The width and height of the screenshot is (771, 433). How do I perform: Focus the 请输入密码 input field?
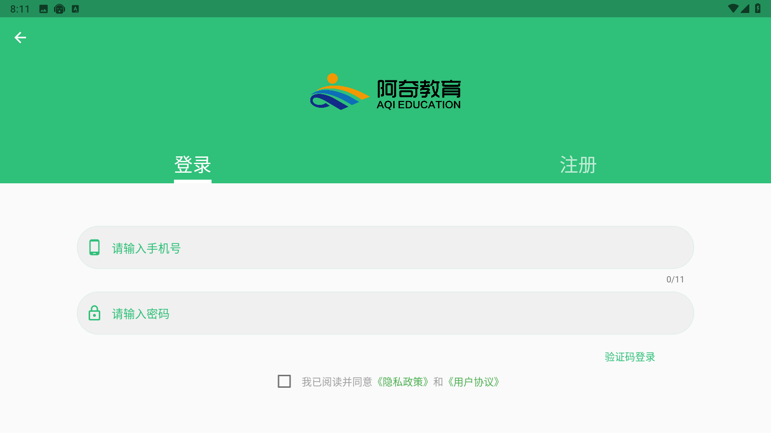click(x=385, y=313)
